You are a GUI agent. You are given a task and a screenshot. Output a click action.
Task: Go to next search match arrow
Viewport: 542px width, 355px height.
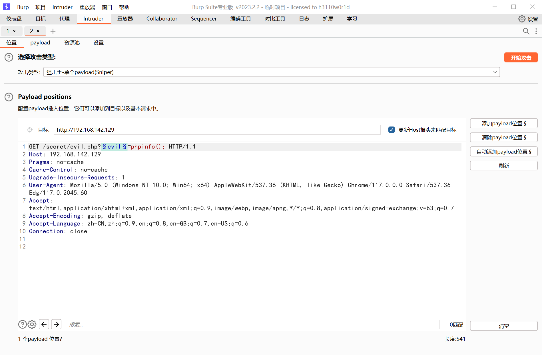point(57,324)
